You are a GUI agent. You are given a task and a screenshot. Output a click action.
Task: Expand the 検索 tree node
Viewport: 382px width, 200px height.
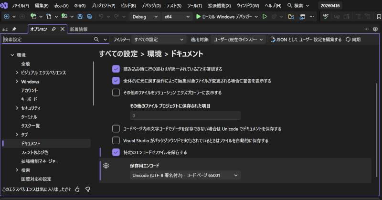coord(17,170)
